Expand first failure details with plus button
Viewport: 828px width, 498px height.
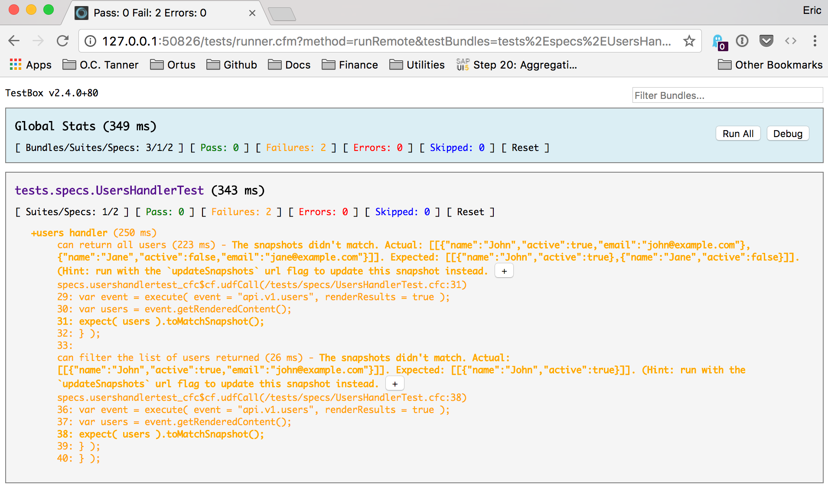click(504, 271)
